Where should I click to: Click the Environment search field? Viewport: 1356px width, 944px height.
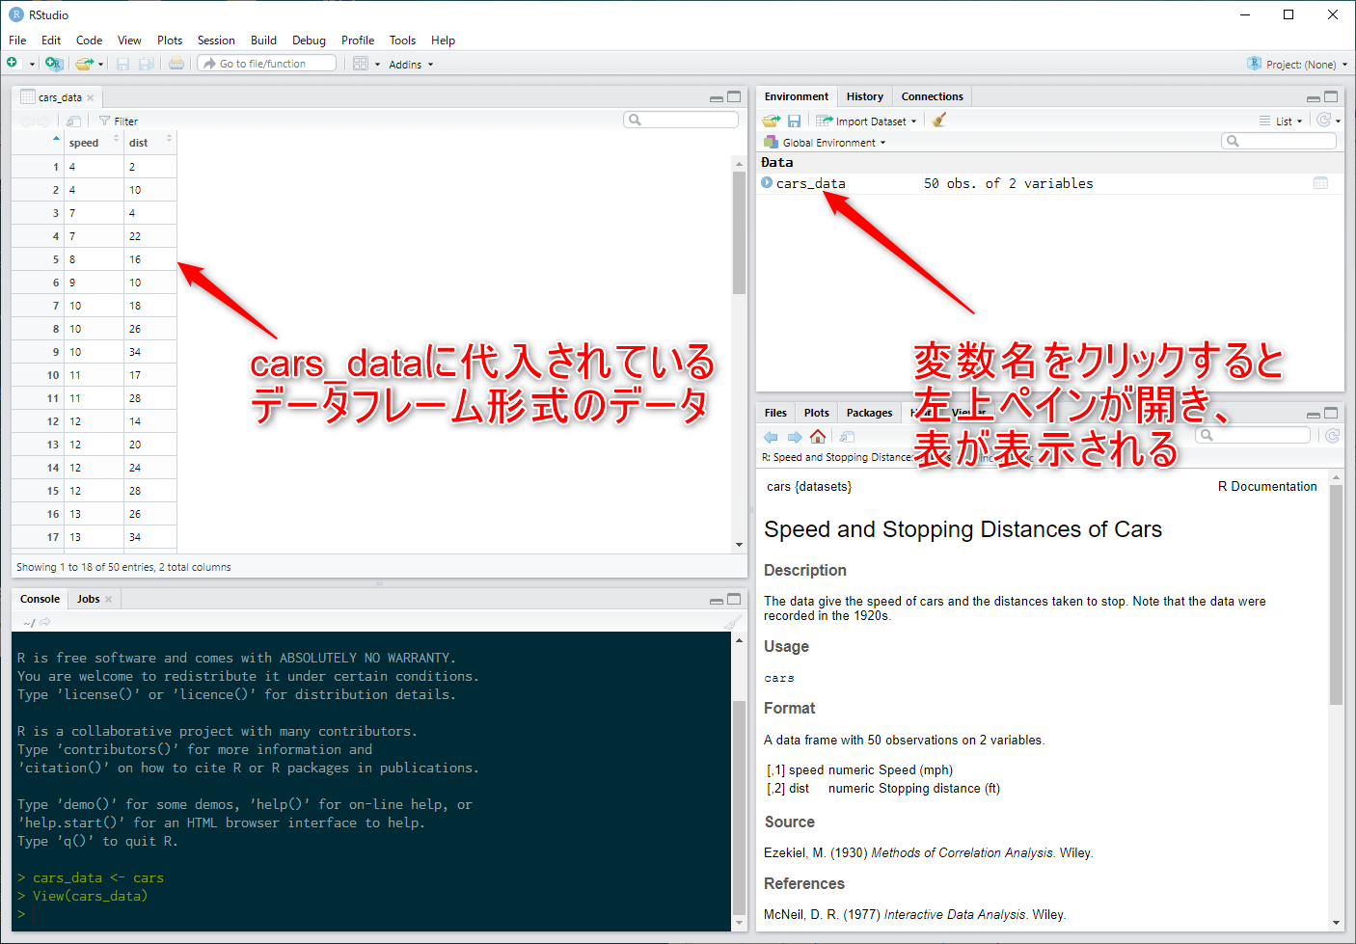tap(1279, 141)
